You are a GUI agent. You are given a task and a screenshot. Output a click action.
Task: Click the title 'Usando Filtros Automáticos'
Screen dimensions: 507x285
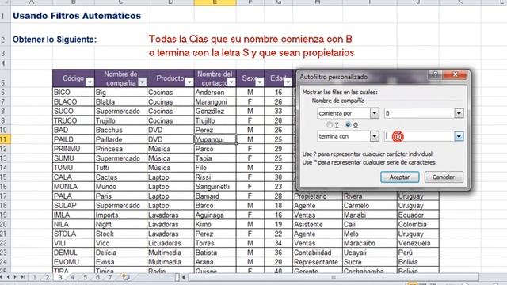point(77,16)
